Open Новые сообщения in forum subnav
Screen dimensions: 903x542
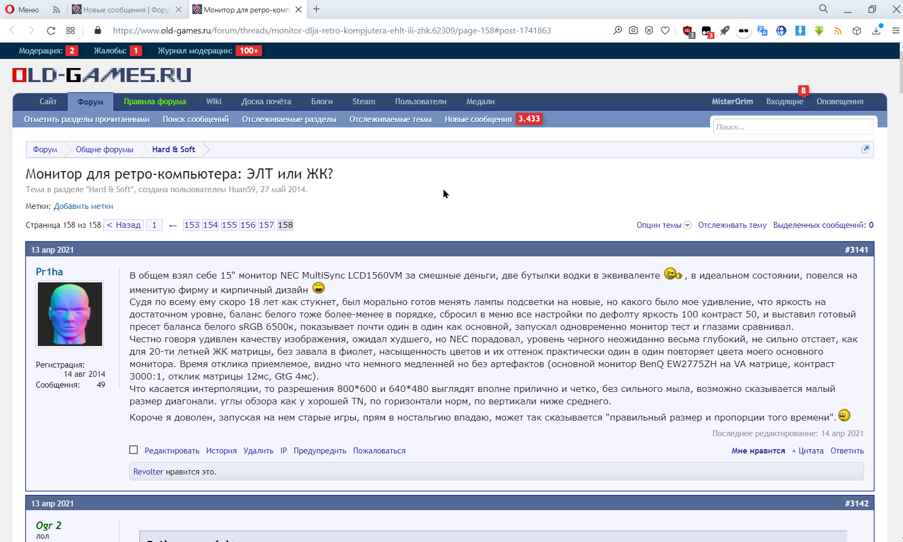point(478,119)
